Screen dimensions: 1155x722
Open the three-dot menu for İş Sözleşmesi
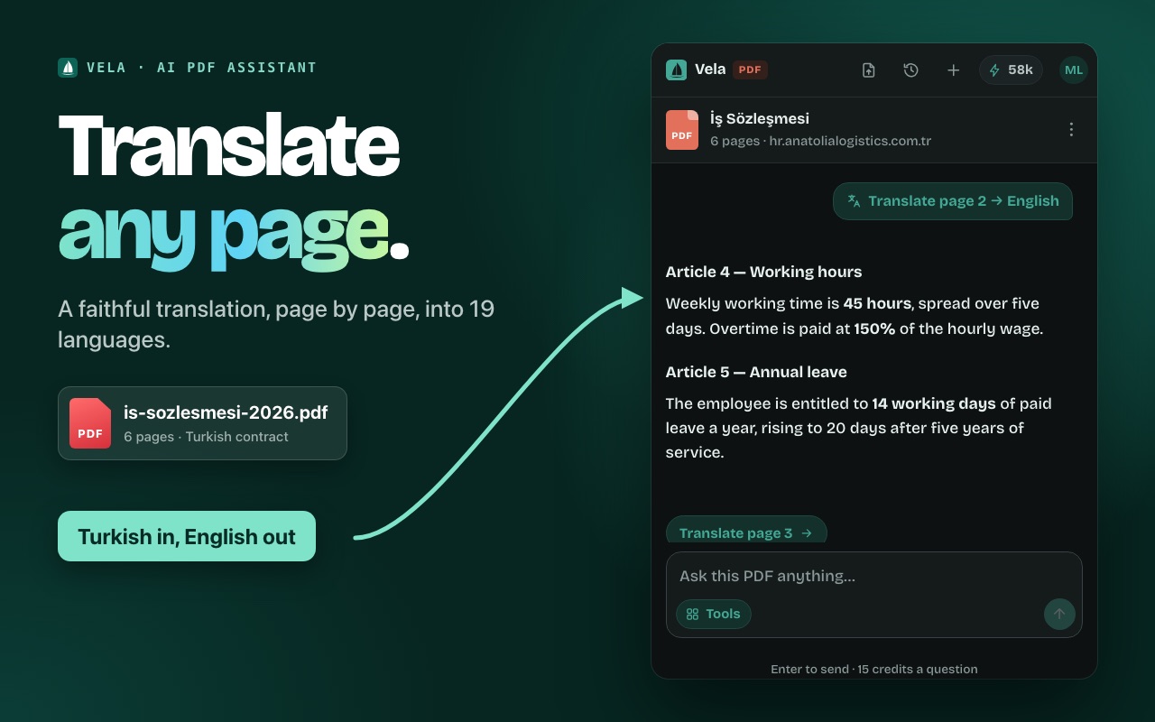[1071, 129]
